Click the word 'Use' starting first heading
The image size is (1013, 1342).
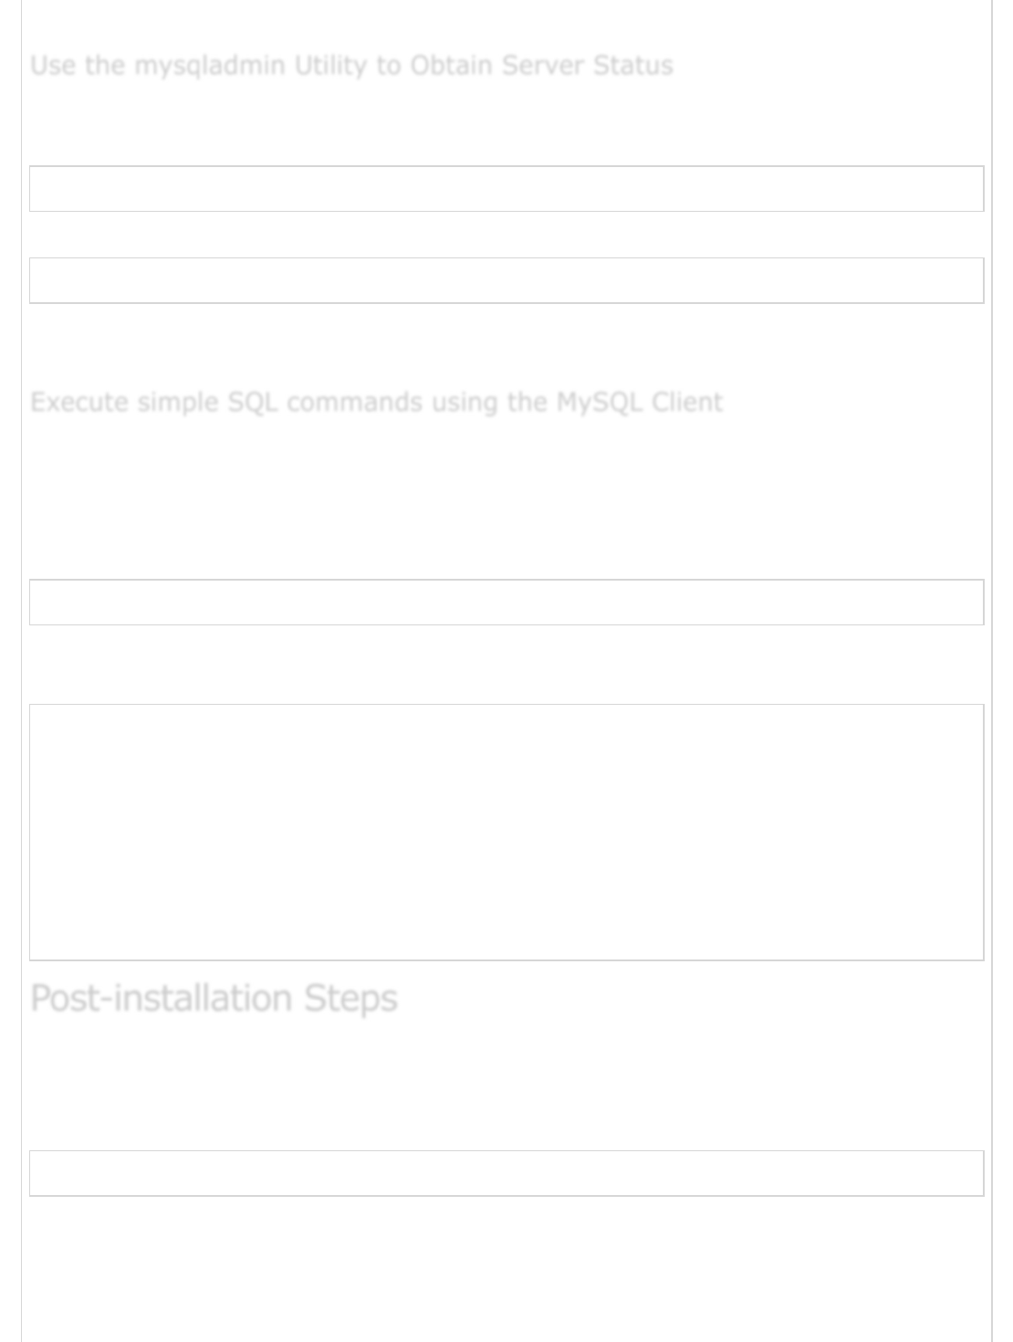pyautogui.click(x=53, y=66)
